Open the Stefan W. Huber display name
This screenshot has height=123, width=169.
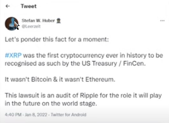[38, 21]
